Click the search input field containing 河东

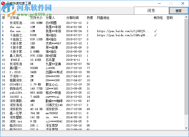(x=151, y=11)
